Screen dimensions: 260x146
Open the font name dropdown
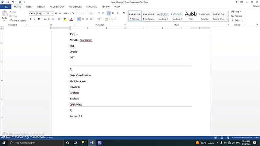[45, 13]
